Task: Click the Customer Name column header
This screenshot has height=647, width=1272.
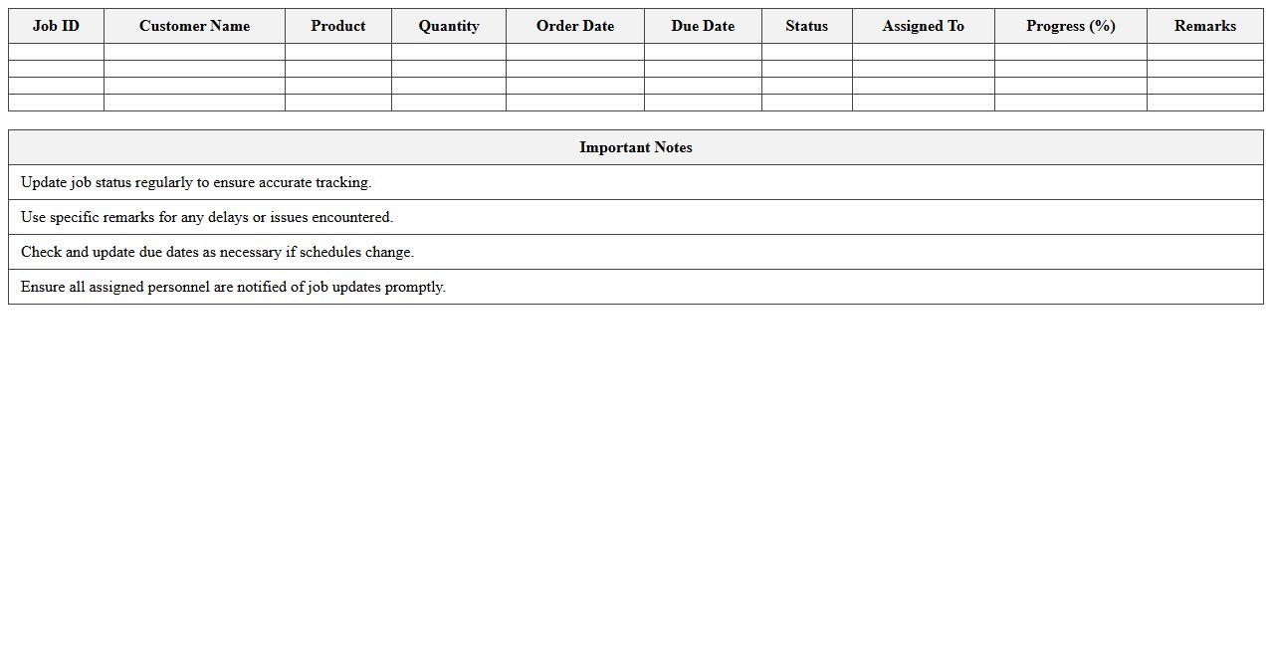Action: click(x=193, y=26)
